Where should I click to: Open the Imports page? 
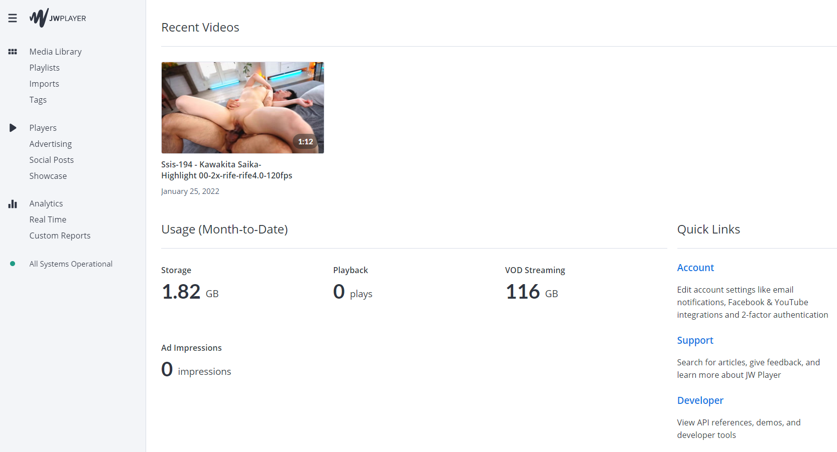(x=44, y=84)
